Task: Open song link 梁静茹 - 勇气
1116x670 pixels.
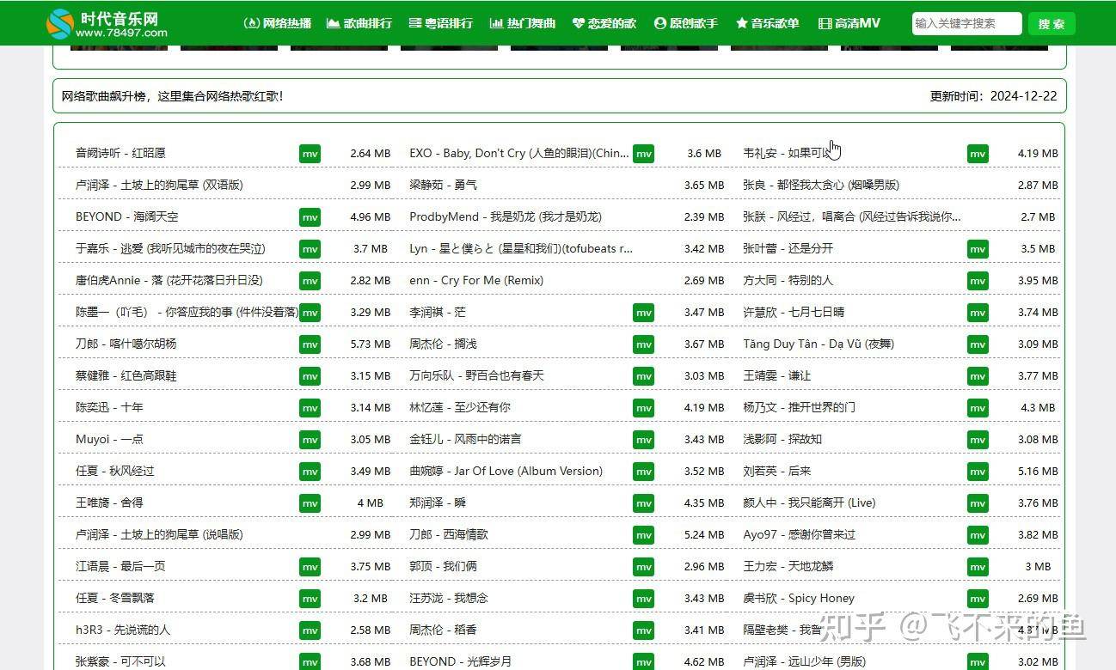Action: coord(443,185)
